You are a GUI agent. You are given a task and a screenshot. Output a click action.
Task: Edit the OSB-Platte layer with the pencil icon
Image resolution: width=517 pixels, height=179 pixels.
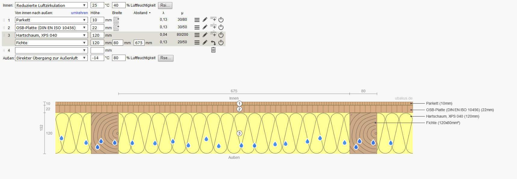[x=205, y=27]
